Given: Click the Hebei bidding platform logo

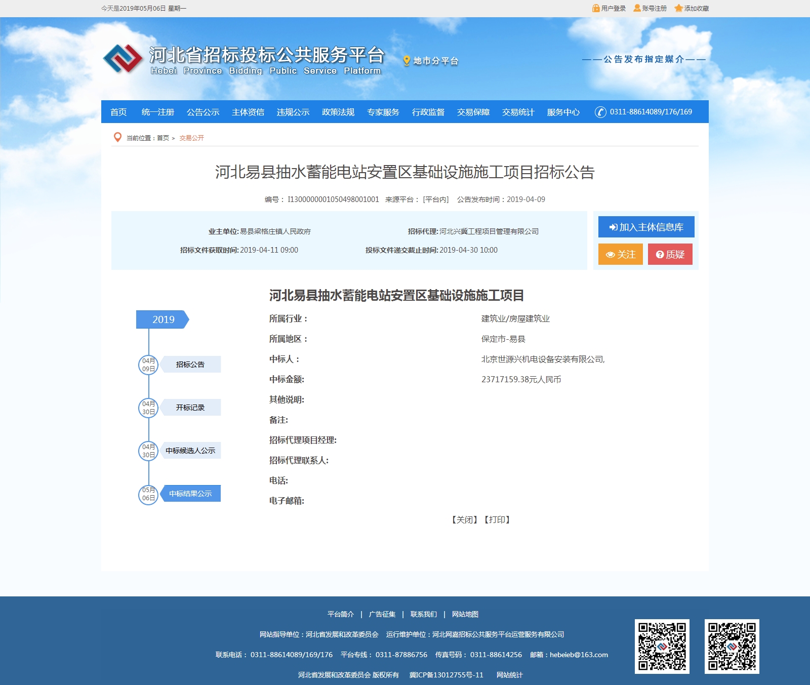Looking at the screenshot, I should [x=123, y=59].
